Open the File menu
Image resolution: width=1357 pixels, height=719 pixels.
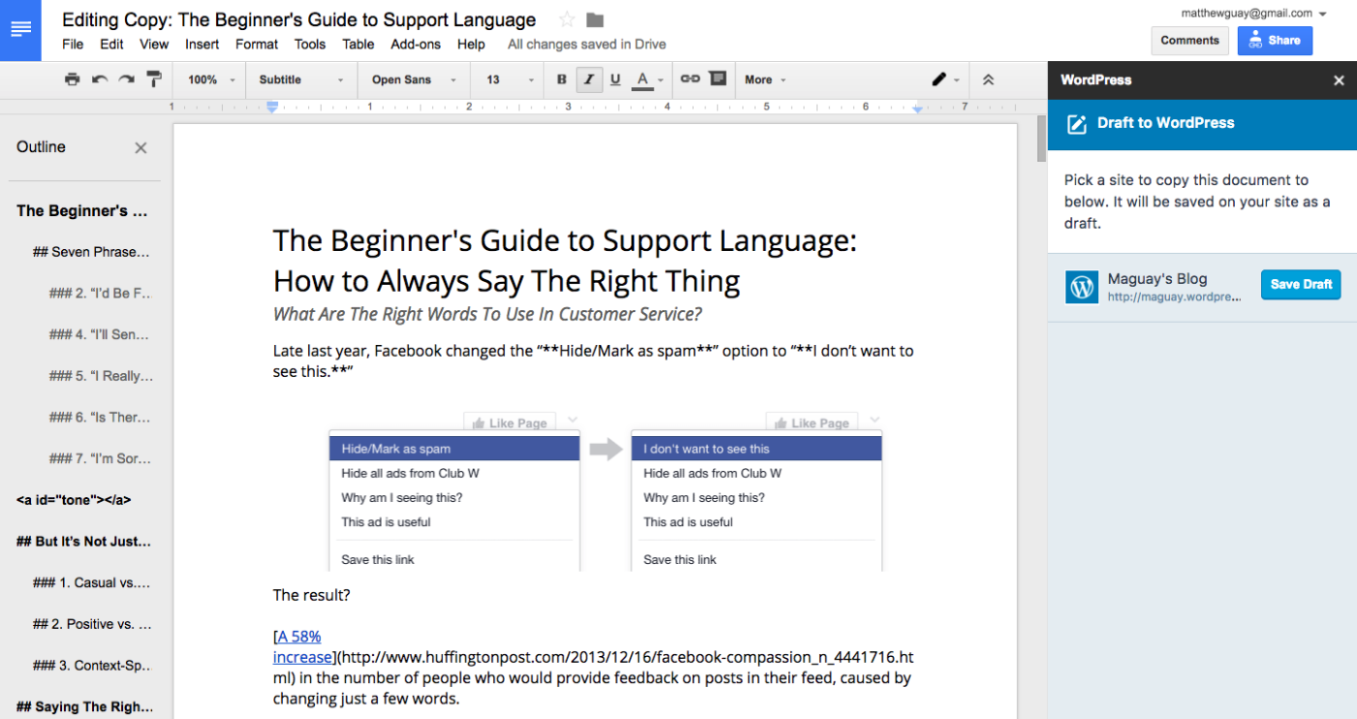point(73,44)
